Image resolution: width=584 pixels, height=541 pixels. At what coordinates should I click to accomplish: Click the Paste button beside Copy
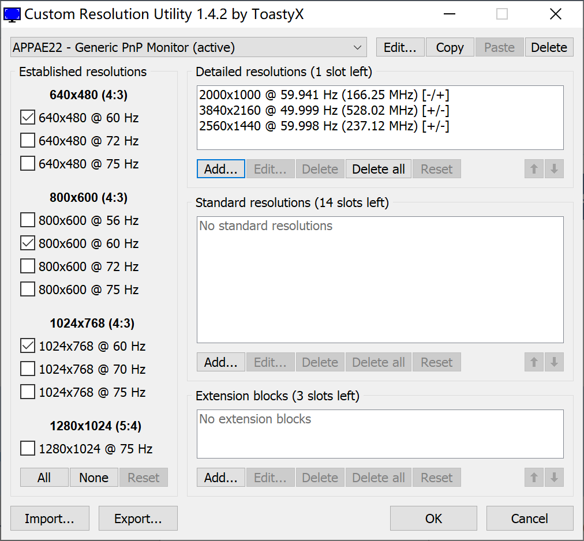499,47
